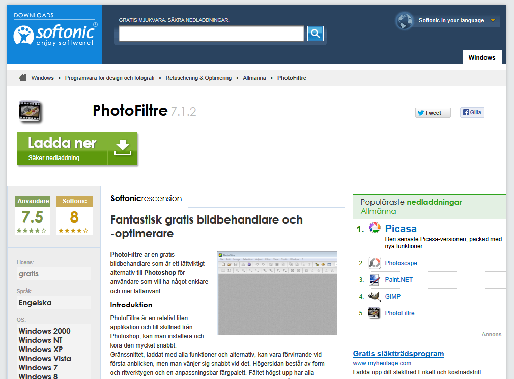514x379 pixels.
Task: Go to Programvara för design och fotografi
Action: [110, 78]
